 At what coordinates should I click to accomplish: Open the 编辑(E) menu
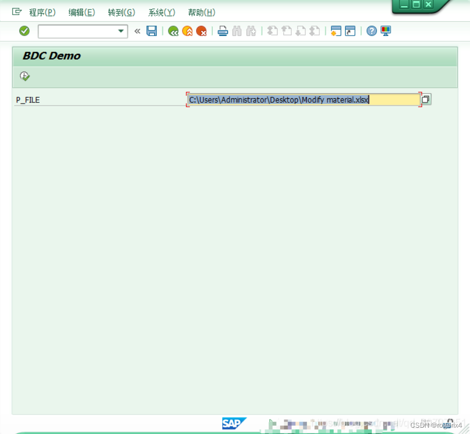tap(82, 13)
